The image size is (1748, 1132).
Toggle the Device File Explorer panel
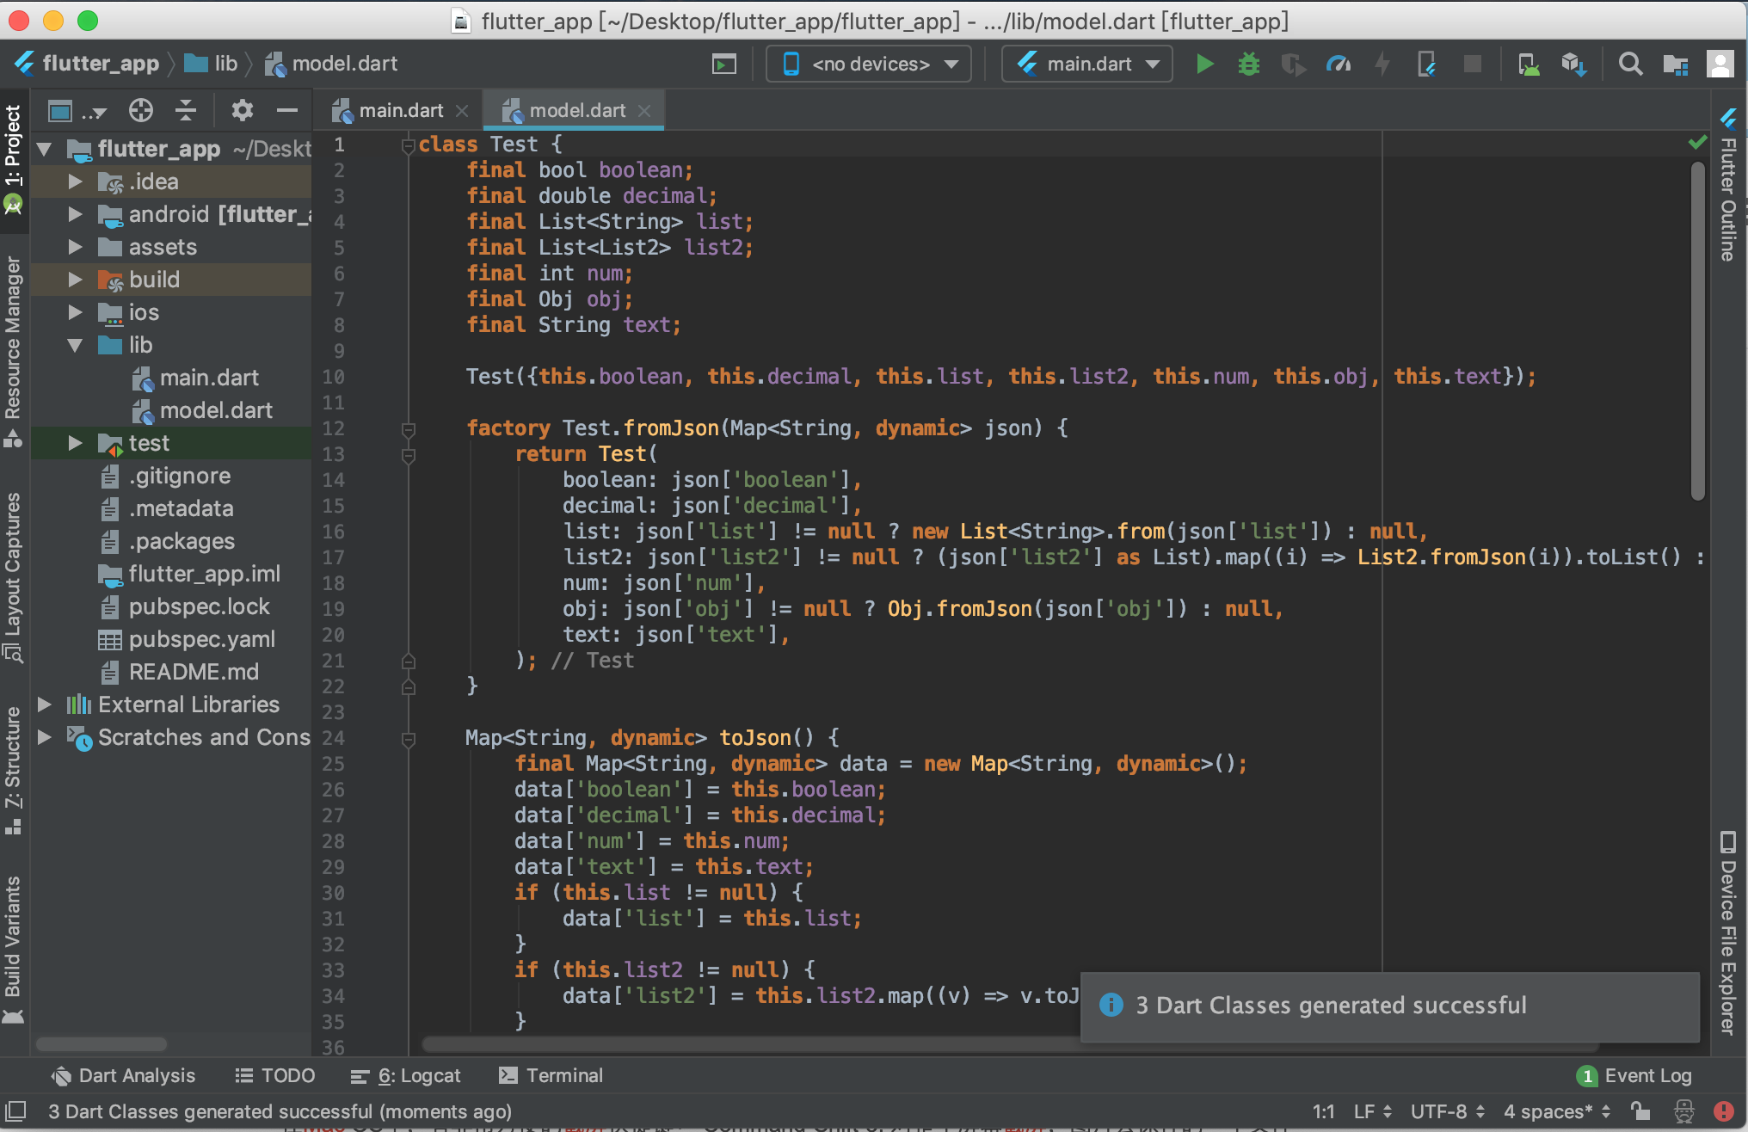click(x=1728, y=933)
